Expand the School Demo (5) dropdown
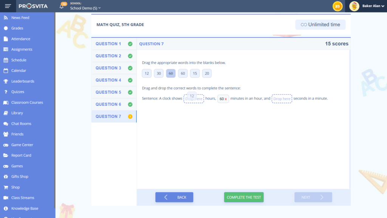This screenshot has width=387, height=218. pos(85,8)
